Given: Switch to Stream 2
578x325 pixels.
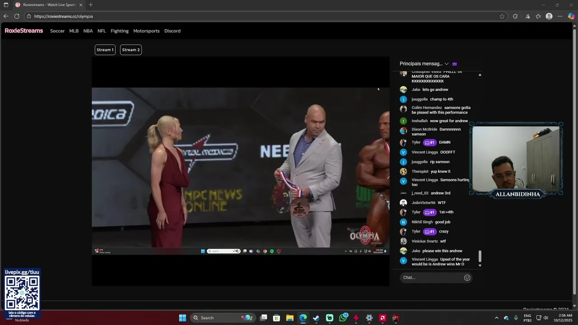Looking at the screenshot, I should (x=131, y=50).
